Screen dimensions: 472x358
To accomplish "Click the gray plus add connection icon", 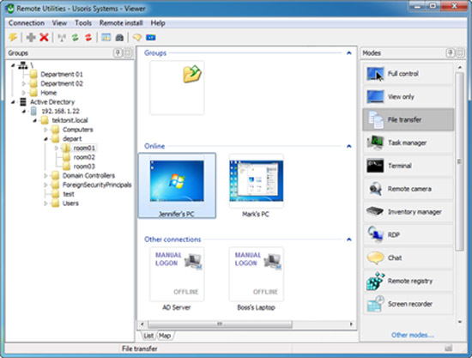I will [31, 37].
